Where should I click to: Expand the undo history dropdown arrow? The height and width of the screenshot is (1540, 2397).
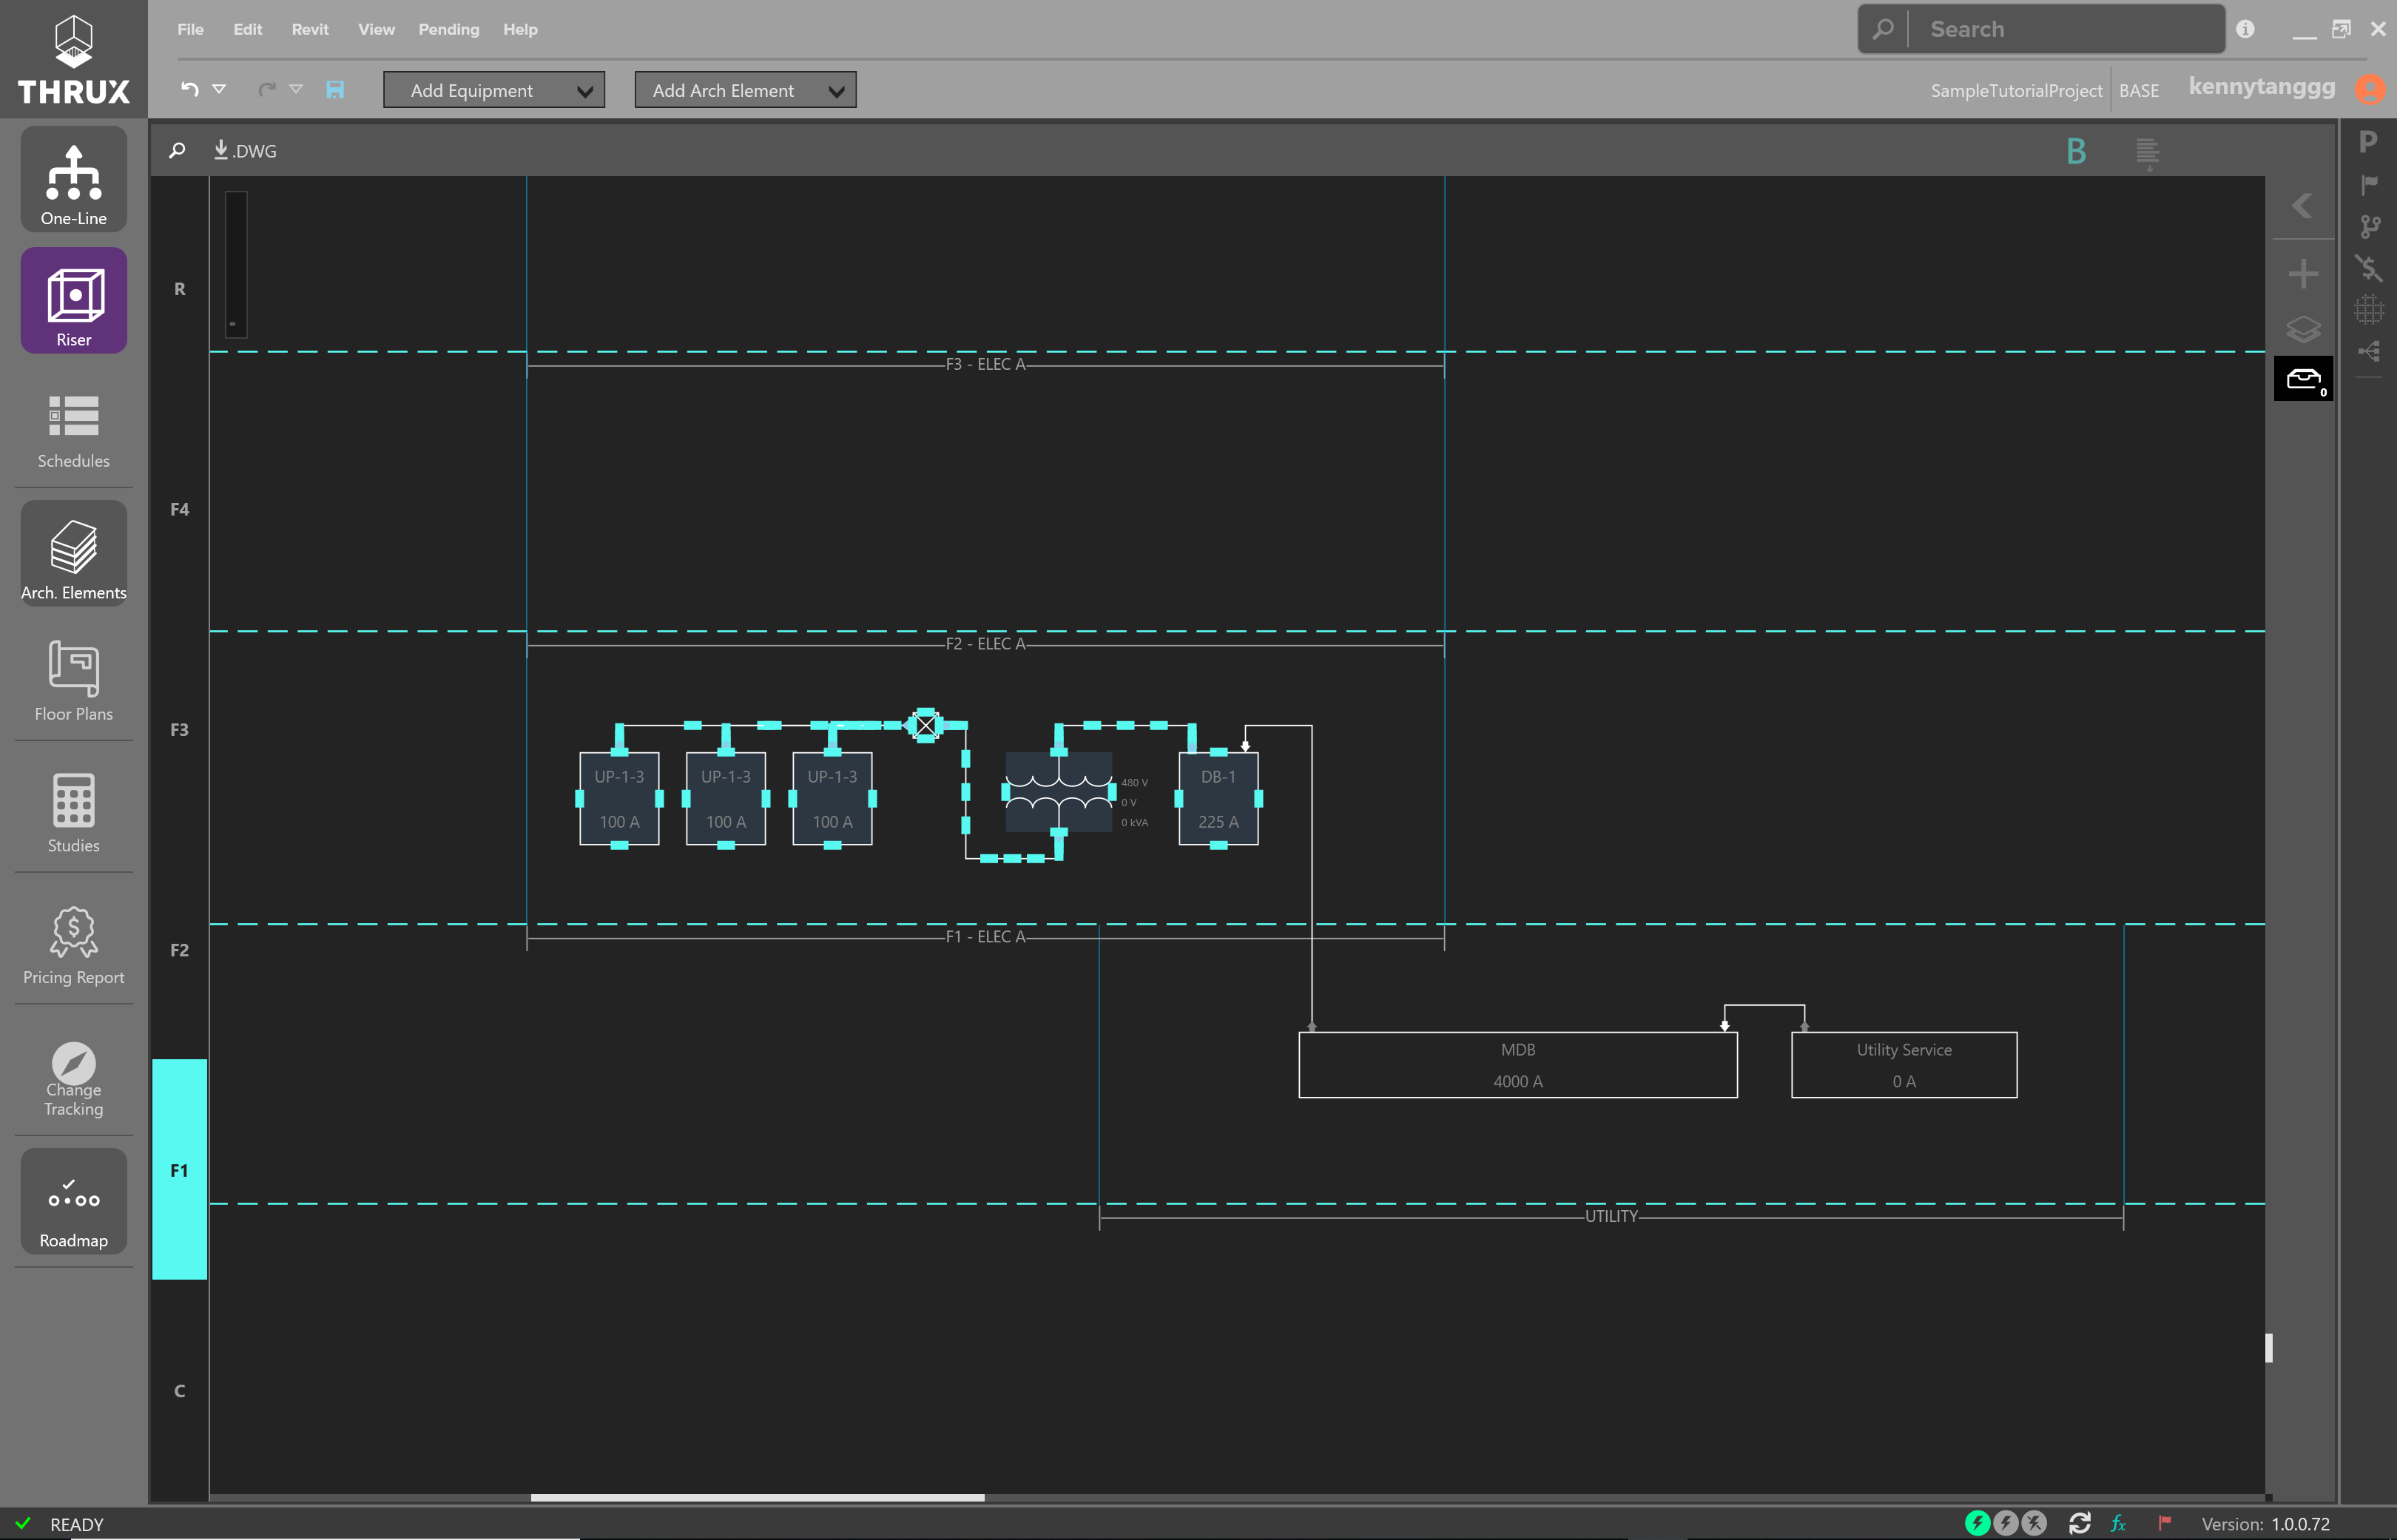click(x=219, y=89)
